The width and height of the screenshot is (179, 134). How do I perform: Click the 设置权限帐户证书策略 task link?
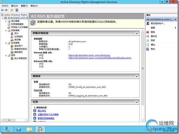(x=48, y=114)
